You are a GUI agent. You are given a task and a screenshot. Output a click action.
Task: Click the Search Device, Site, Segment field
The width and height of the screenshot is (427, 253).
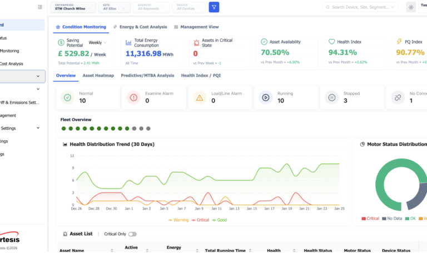tap(360, 7)
